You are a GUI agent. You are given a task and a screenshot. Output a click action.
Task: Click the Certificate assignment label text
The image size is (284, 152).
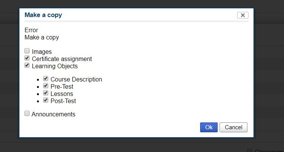point(62,59)
